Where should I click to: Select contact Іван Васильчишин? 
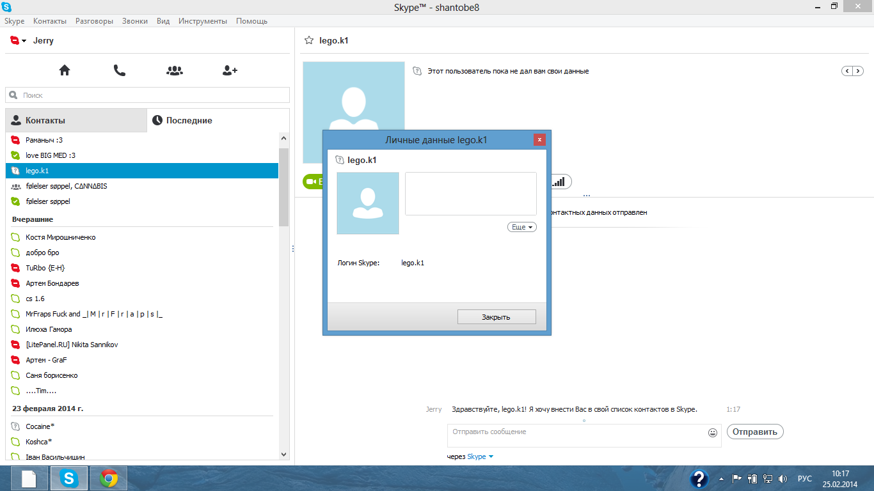coord(142,456)
